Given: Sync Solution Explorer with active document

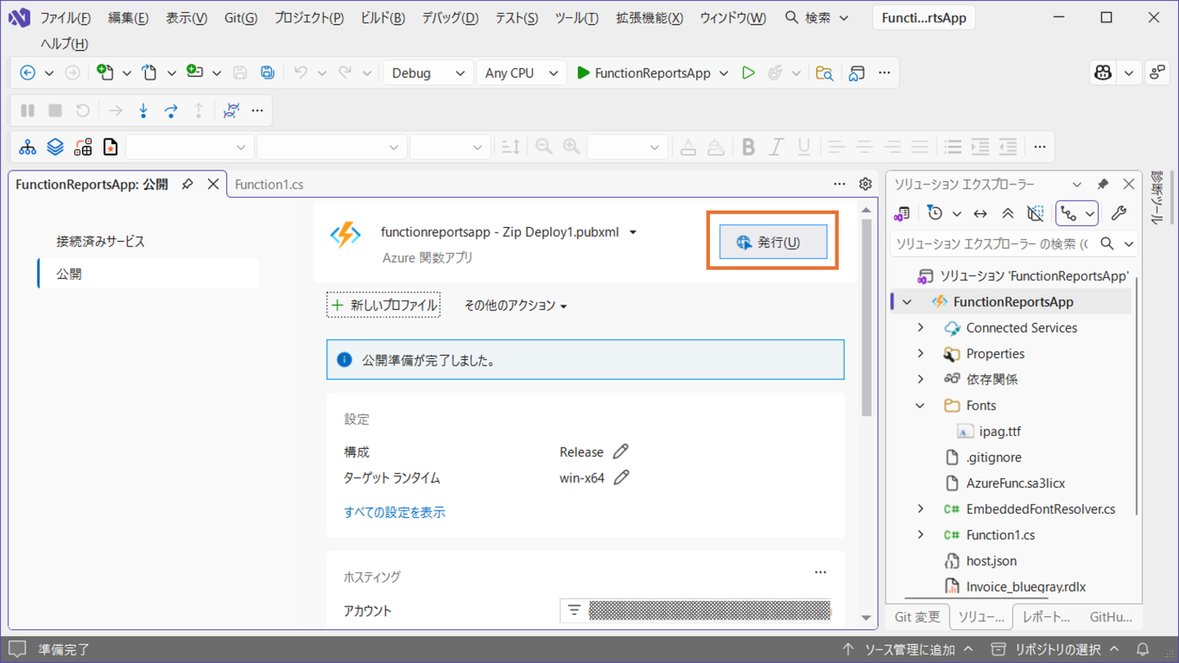Looking at the screenshot, I should pos(980,213).
